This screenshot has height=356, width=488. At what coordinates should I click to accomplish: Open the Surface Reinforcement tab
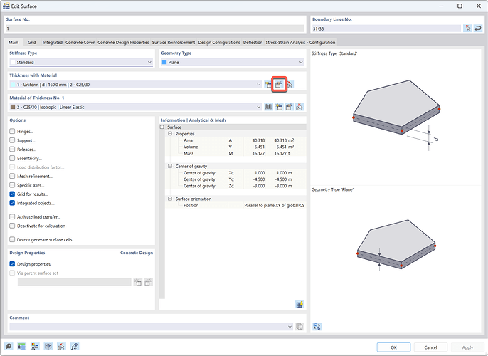[x=174, y=42]
